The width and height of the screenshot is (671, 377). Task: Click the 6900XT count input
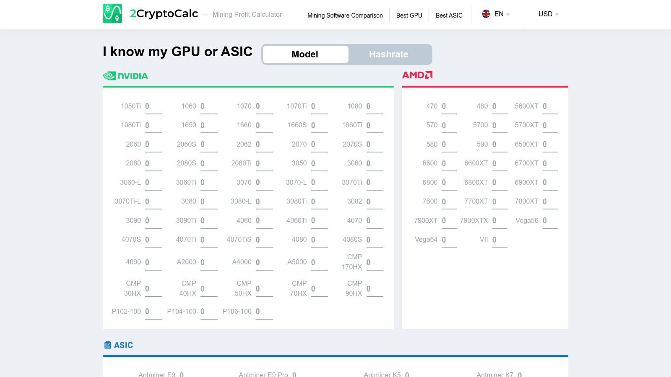click(x=550, y=183)
